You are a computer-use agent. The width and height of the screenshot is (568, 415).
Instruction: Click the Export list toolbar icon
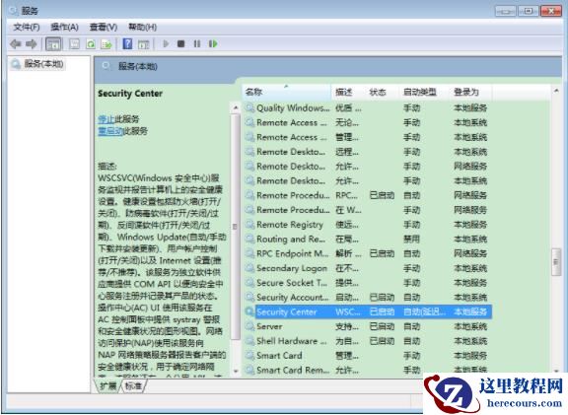106,44
